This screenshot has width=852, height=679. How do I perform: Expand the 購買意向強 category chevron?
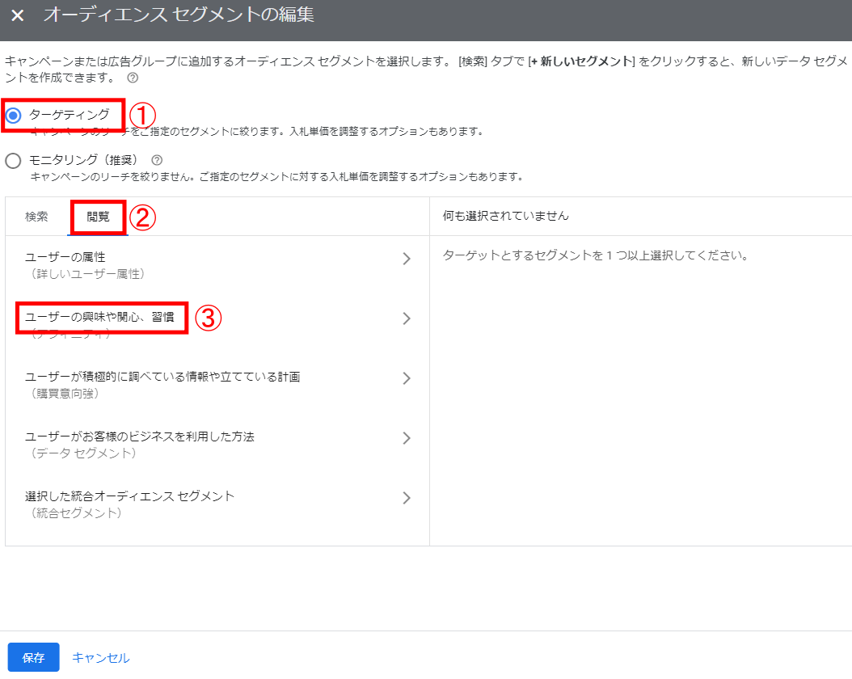(x=407, y=378)
